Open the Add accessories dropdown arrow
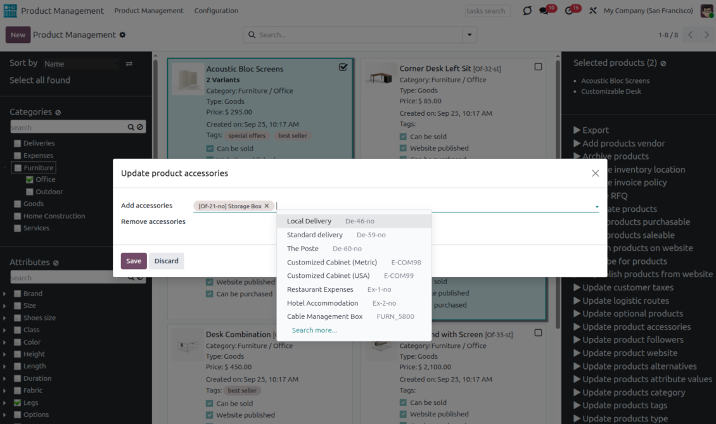The height and width of the screenshot is (424, 716). [596, 206]
